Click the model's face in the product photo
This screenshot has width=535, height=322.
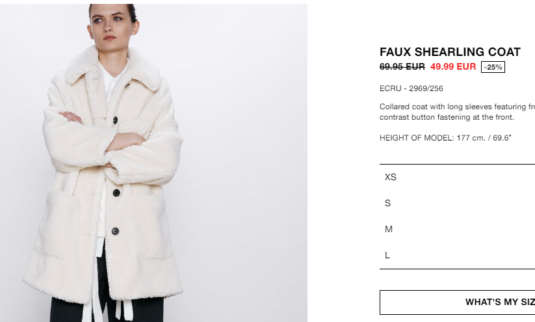tap(111, 25)
